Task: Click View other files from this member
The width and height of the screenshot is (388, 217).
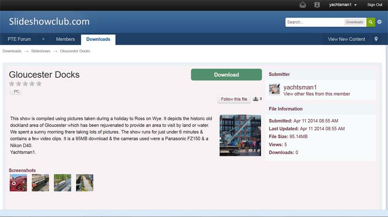Action: (317, 94)
